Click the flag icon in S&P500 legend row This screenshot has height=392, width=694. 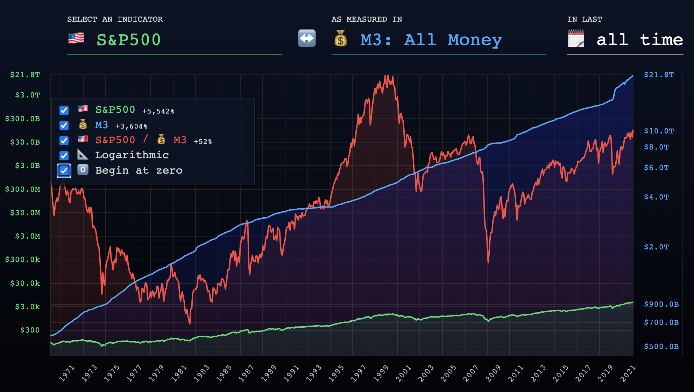pyautogui.click(x=83, y=109)
